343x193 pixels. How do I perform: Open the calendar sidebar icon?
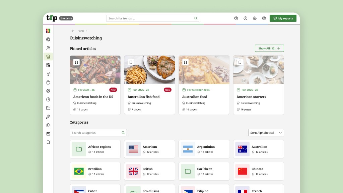(48, 134)
